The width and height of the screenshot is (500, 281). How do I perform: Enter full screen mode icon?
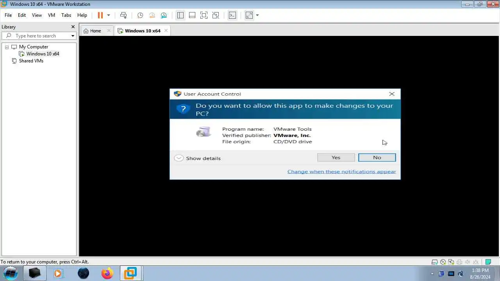pyautogui.click(x=204, y=15)
